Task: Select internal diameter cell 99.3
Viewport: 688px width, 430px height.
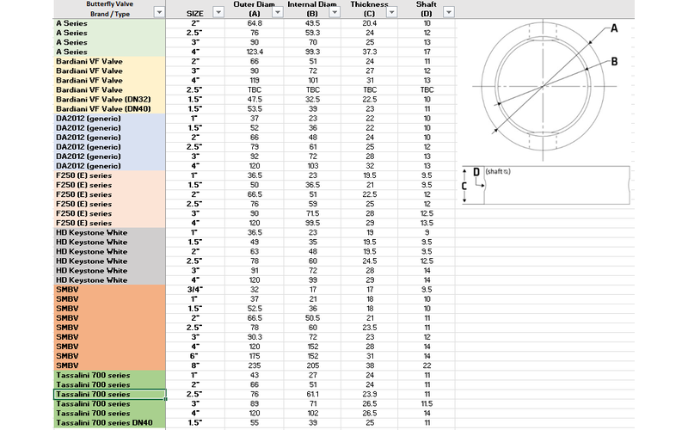Action: click(x=312, y=52)
